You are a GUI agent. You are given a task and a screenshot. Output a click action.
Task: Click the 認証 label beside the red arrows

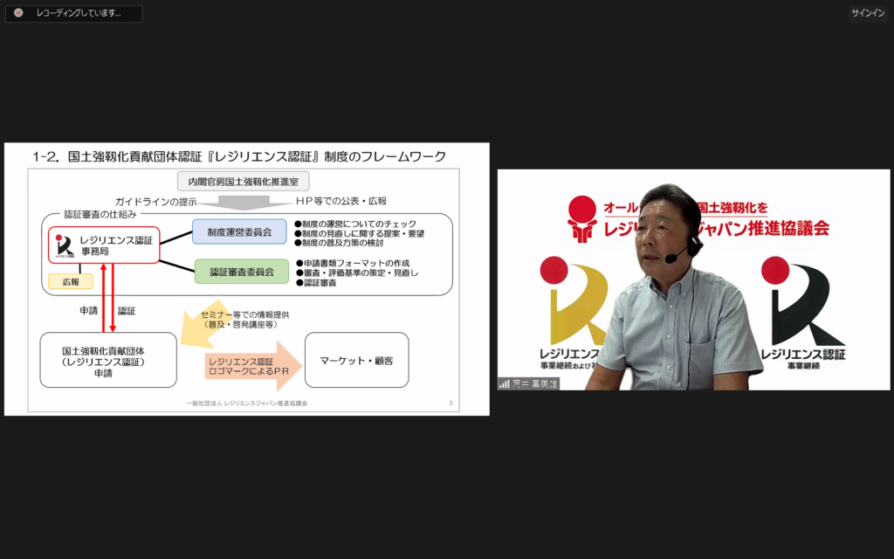[127, 311]
